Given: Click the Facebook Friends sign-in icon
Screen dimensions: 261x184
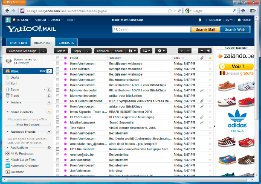Looking at the screenshot, I should 49,131.
